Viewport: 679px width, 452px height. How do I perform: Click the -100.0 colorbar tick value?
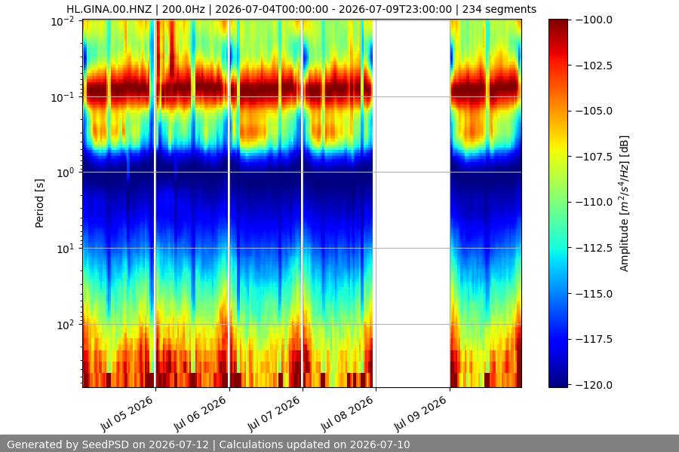(x=594, y=20)
